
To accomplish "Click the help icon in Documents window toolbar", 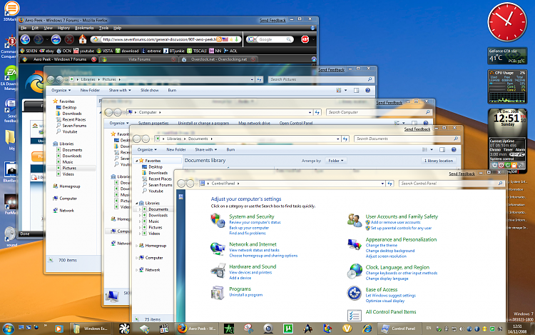I will coord(454,149).
